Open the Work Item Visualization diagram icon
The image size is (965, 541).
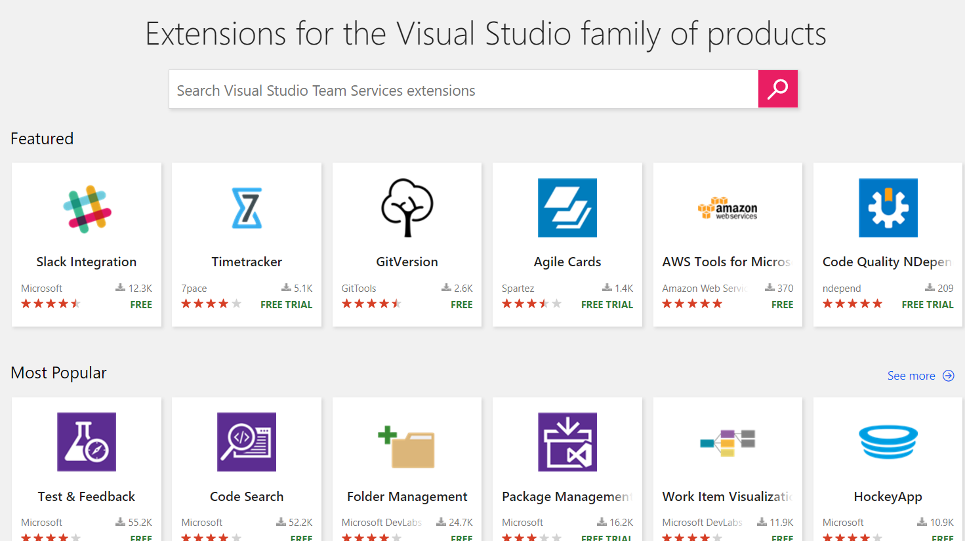tap(728, 443)
